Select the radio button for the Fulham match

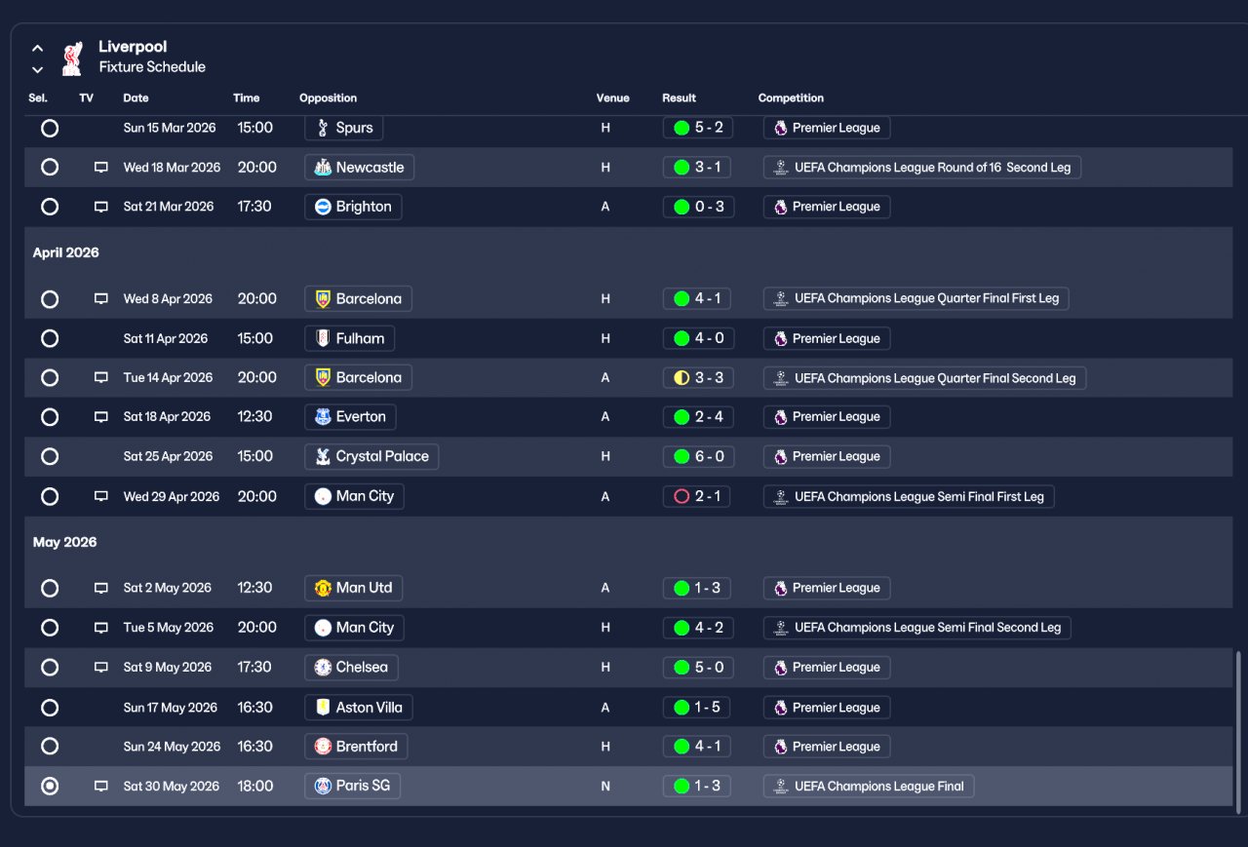click(x=50, y=338)
